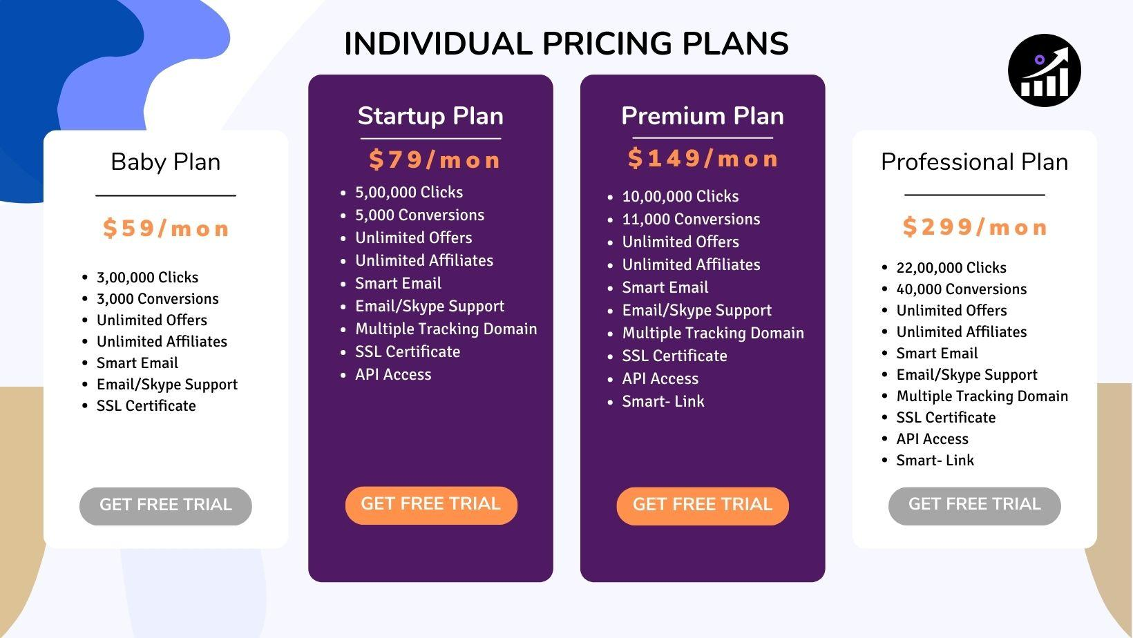Click API Access in Startup Plan

pyautogui.click(x=393, y=375)
